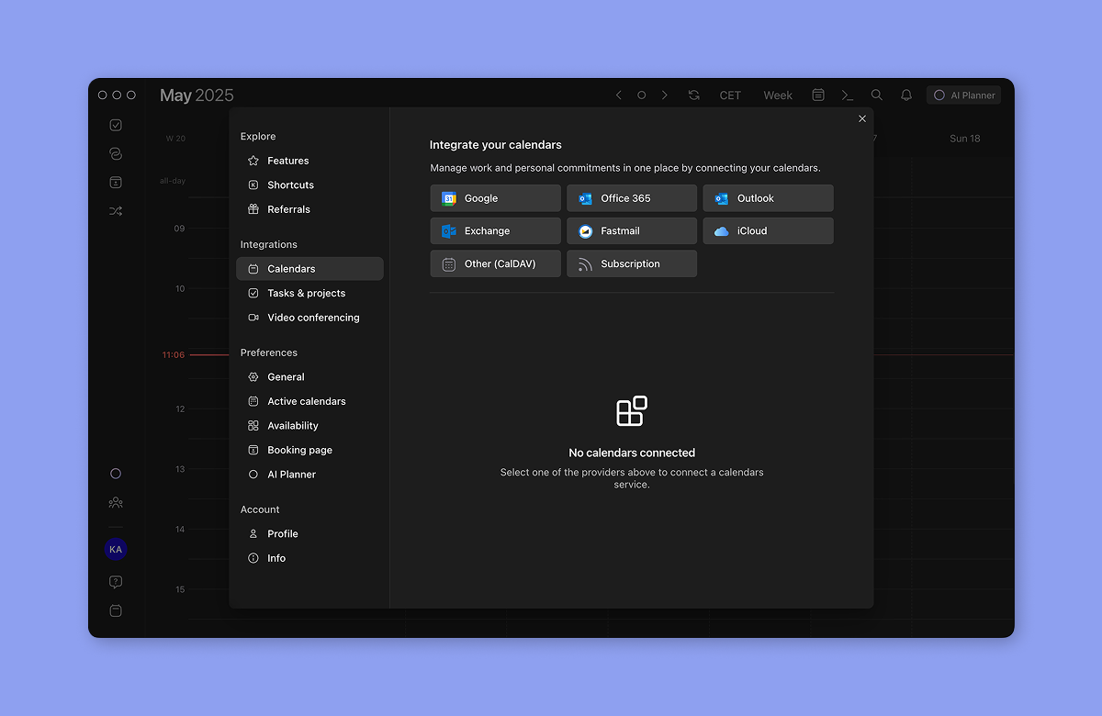Click the refresh sync icon in top toolbar
Image resolution: width=1102 pixels, height=716 pixels.
click(x=693, y=95)
